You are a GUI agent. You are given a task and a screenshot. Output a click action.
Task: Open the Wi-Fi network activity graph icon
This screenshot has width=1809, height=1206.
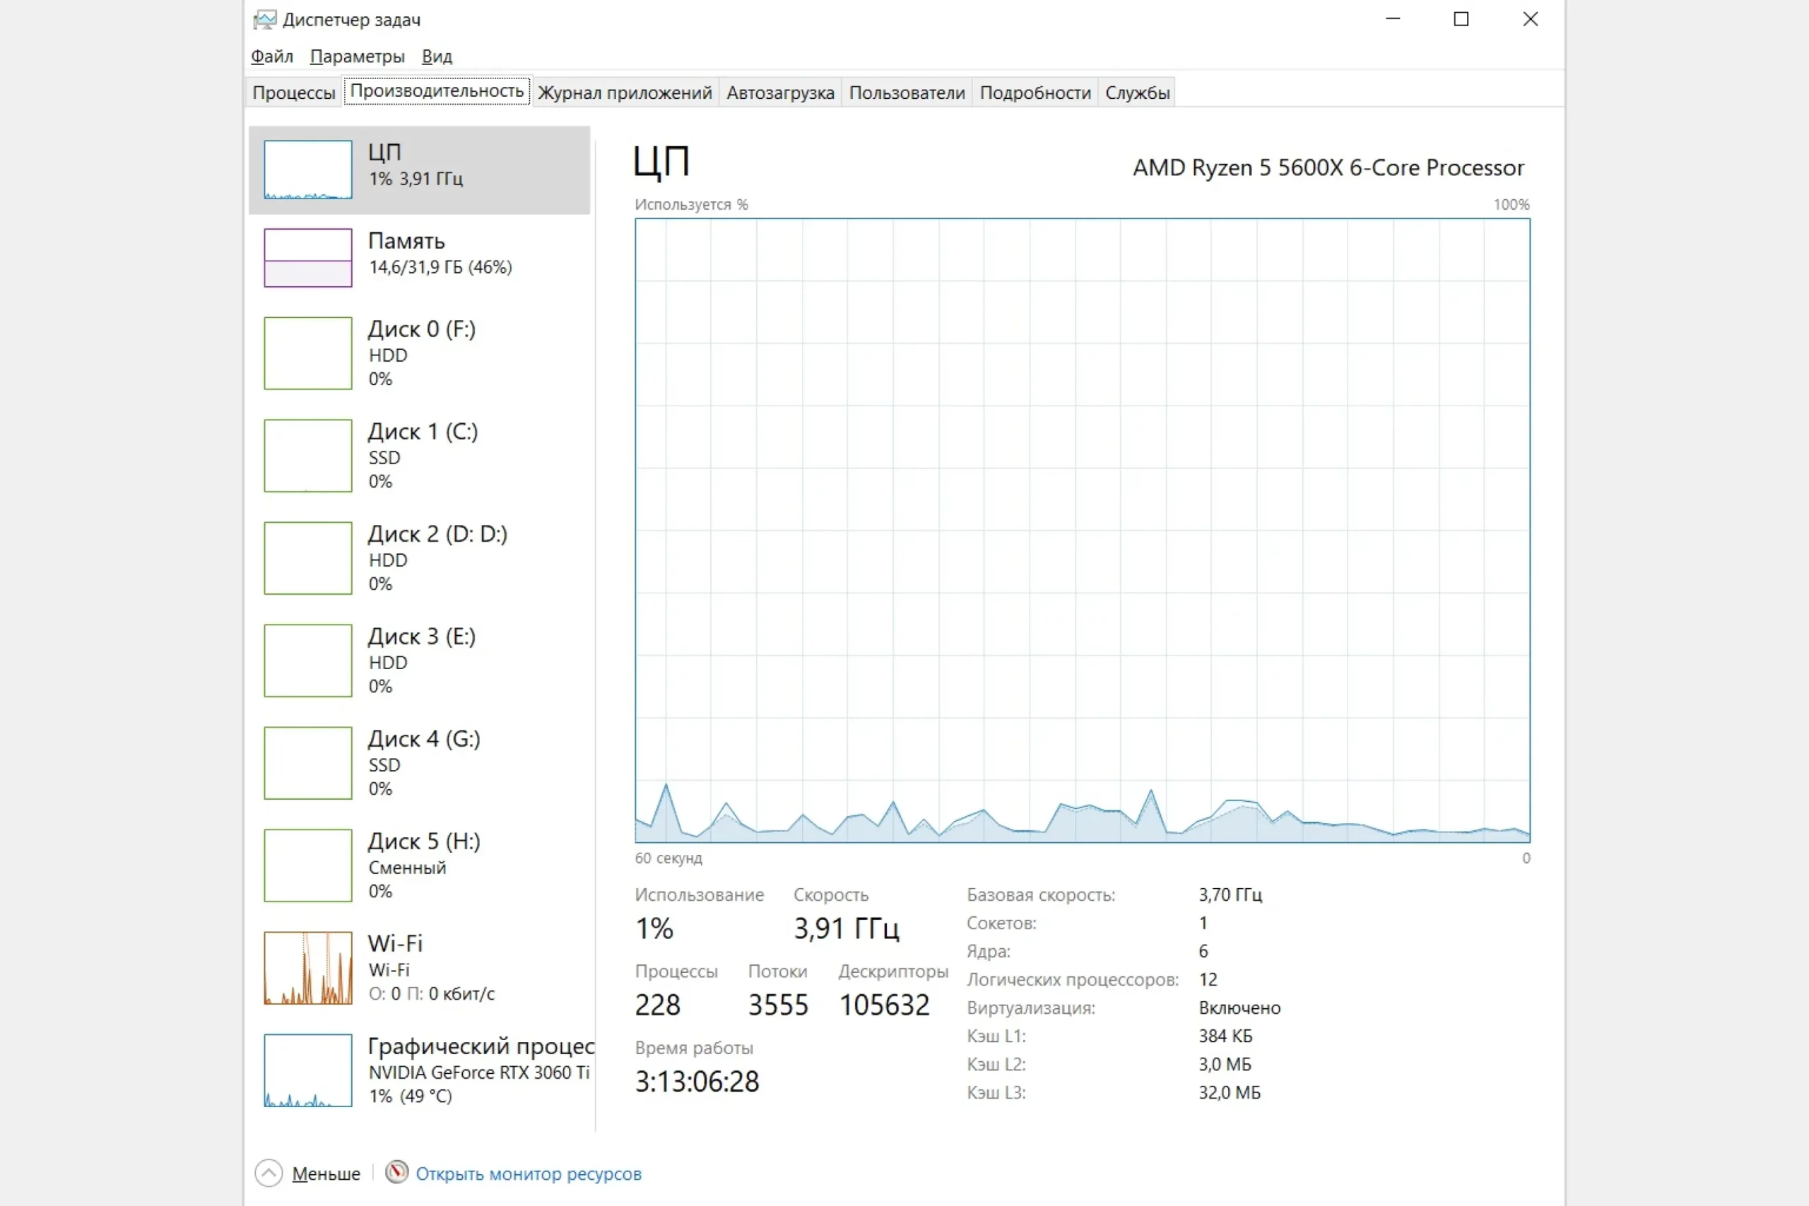pos(307,968)
